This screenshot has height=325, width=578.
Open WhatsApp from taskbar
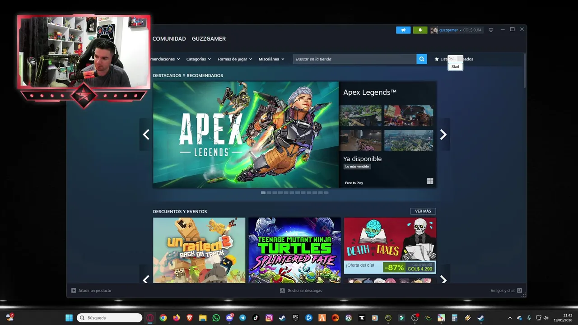click(x=216, y=318)
